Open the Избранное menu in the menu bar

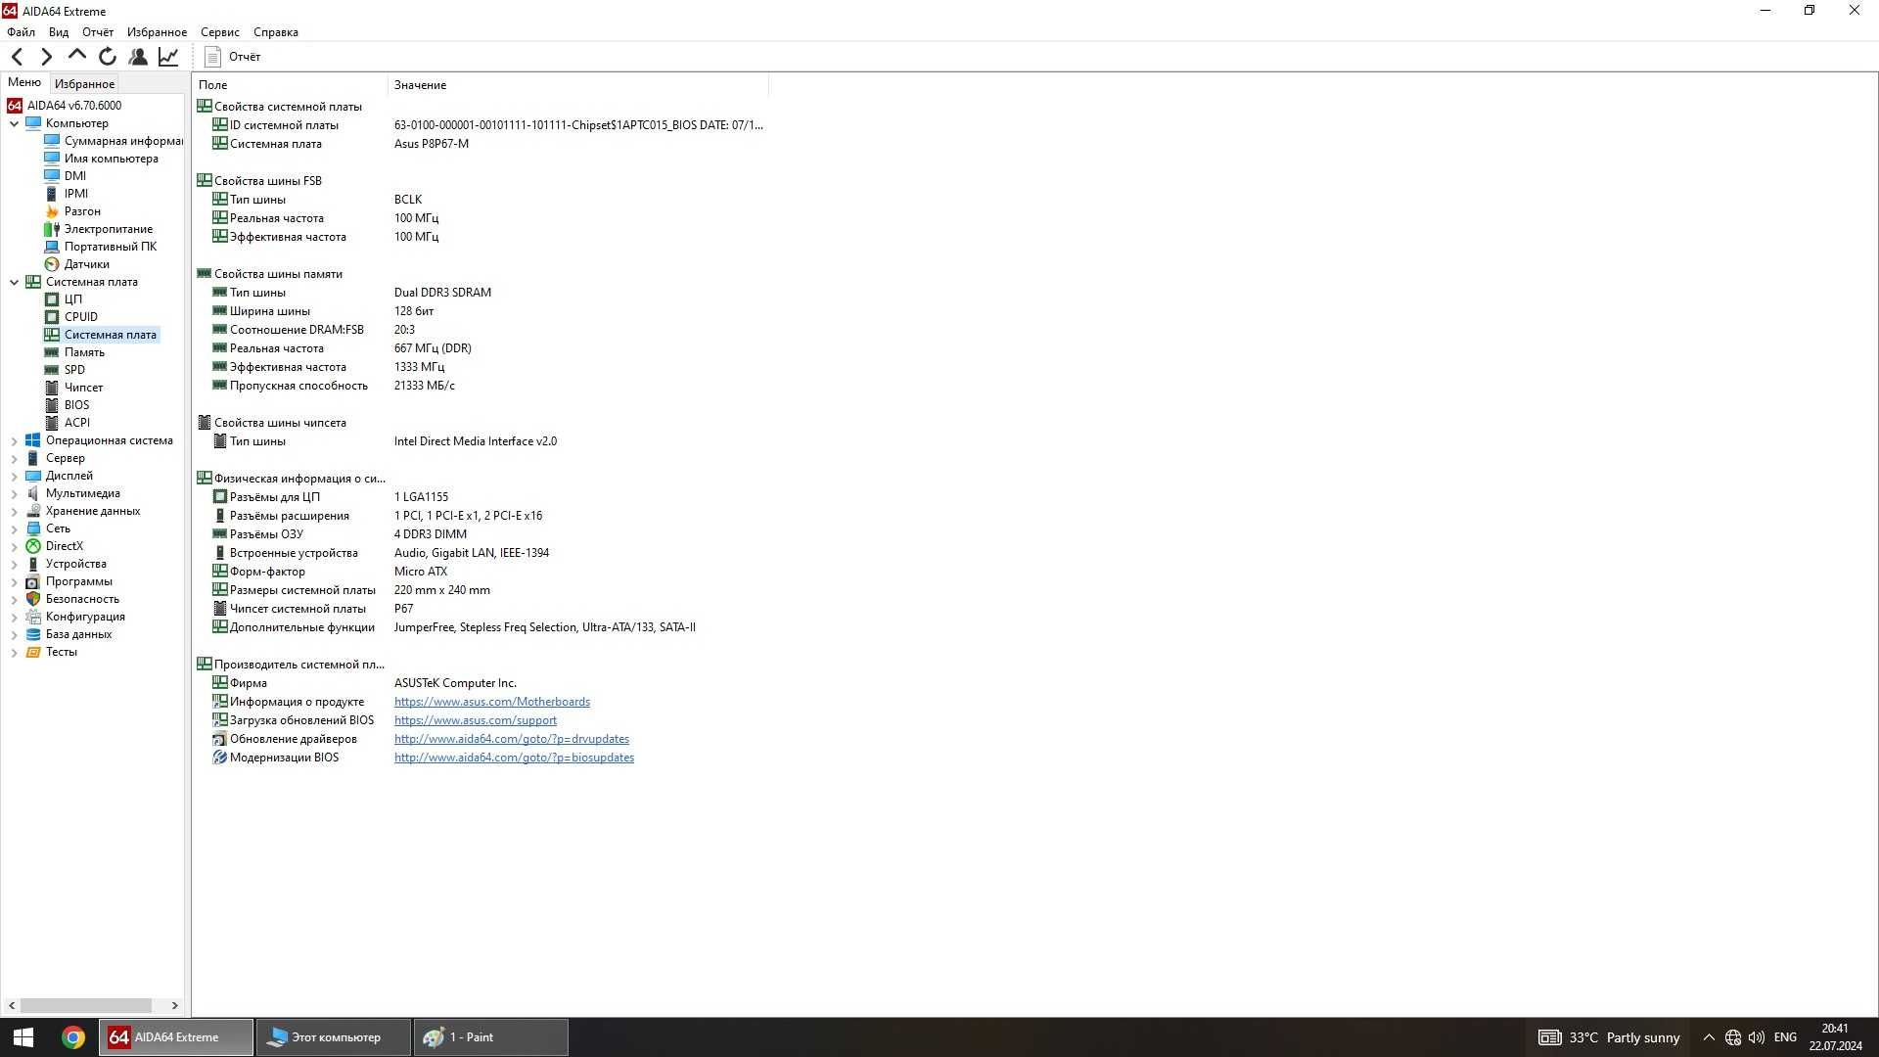click(x=157, y=32)
